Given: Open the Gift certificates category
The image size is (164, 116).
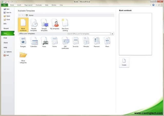Looking at the screenshot, I should click(x=65, y=43).
